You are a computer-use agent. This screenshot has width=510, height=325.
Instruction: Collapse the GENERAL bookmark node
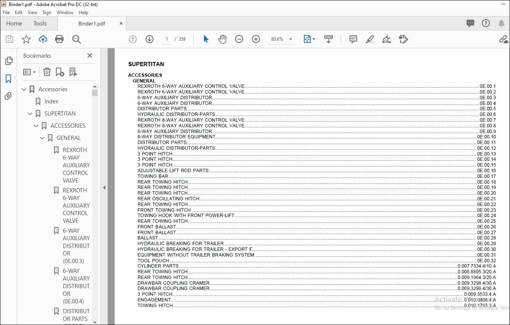[42, 138]
